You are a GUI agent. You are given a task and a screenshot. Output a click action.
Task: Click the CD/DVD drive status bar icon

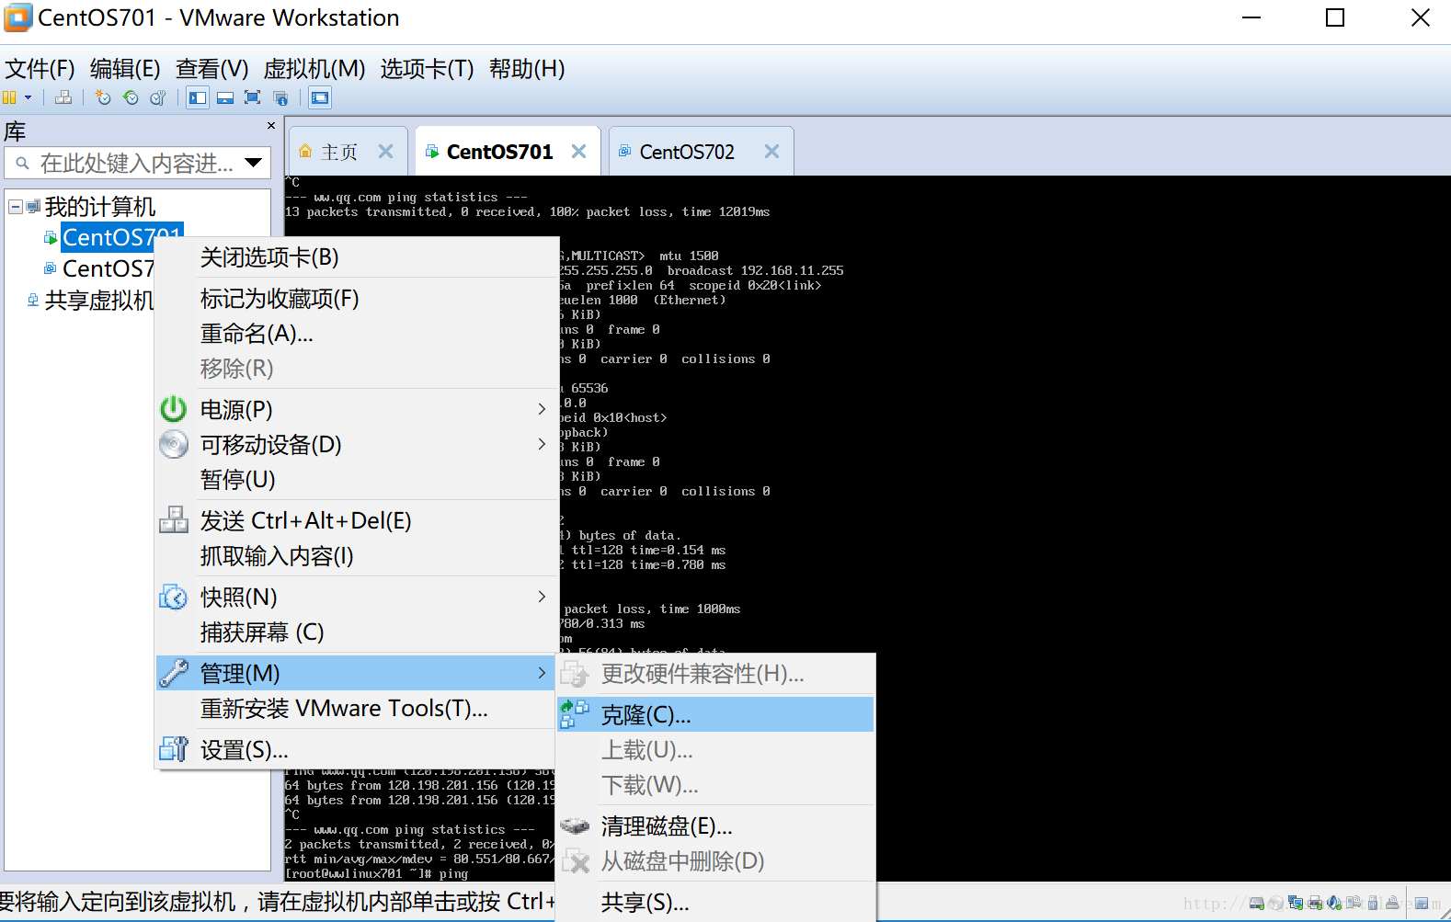click(1275, 903)
